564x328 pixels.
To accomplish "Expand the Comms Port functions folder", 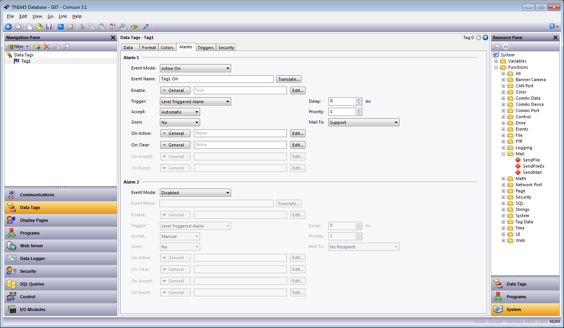I will click(x=503, y=110).
